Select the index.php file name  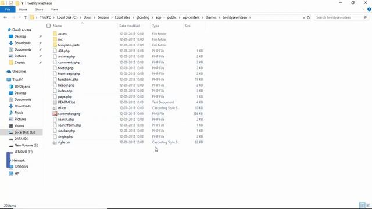pyautogui.click(x=65, y=91)
